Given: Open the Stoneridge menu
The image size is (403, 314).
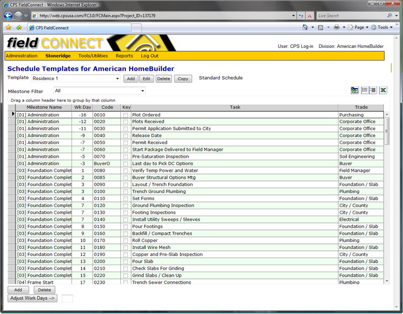Looking at the screenshot, I should [x=58, y=56].
